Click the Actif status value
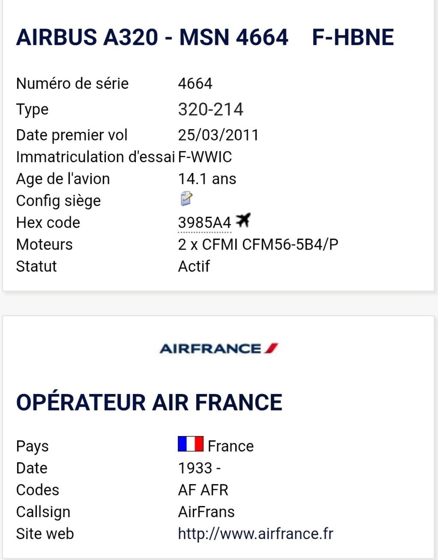 pyautogui.click(x=194, y=266)
